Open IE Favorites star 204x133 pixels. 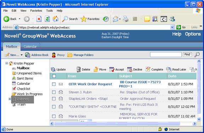click(x=90, y=19)
